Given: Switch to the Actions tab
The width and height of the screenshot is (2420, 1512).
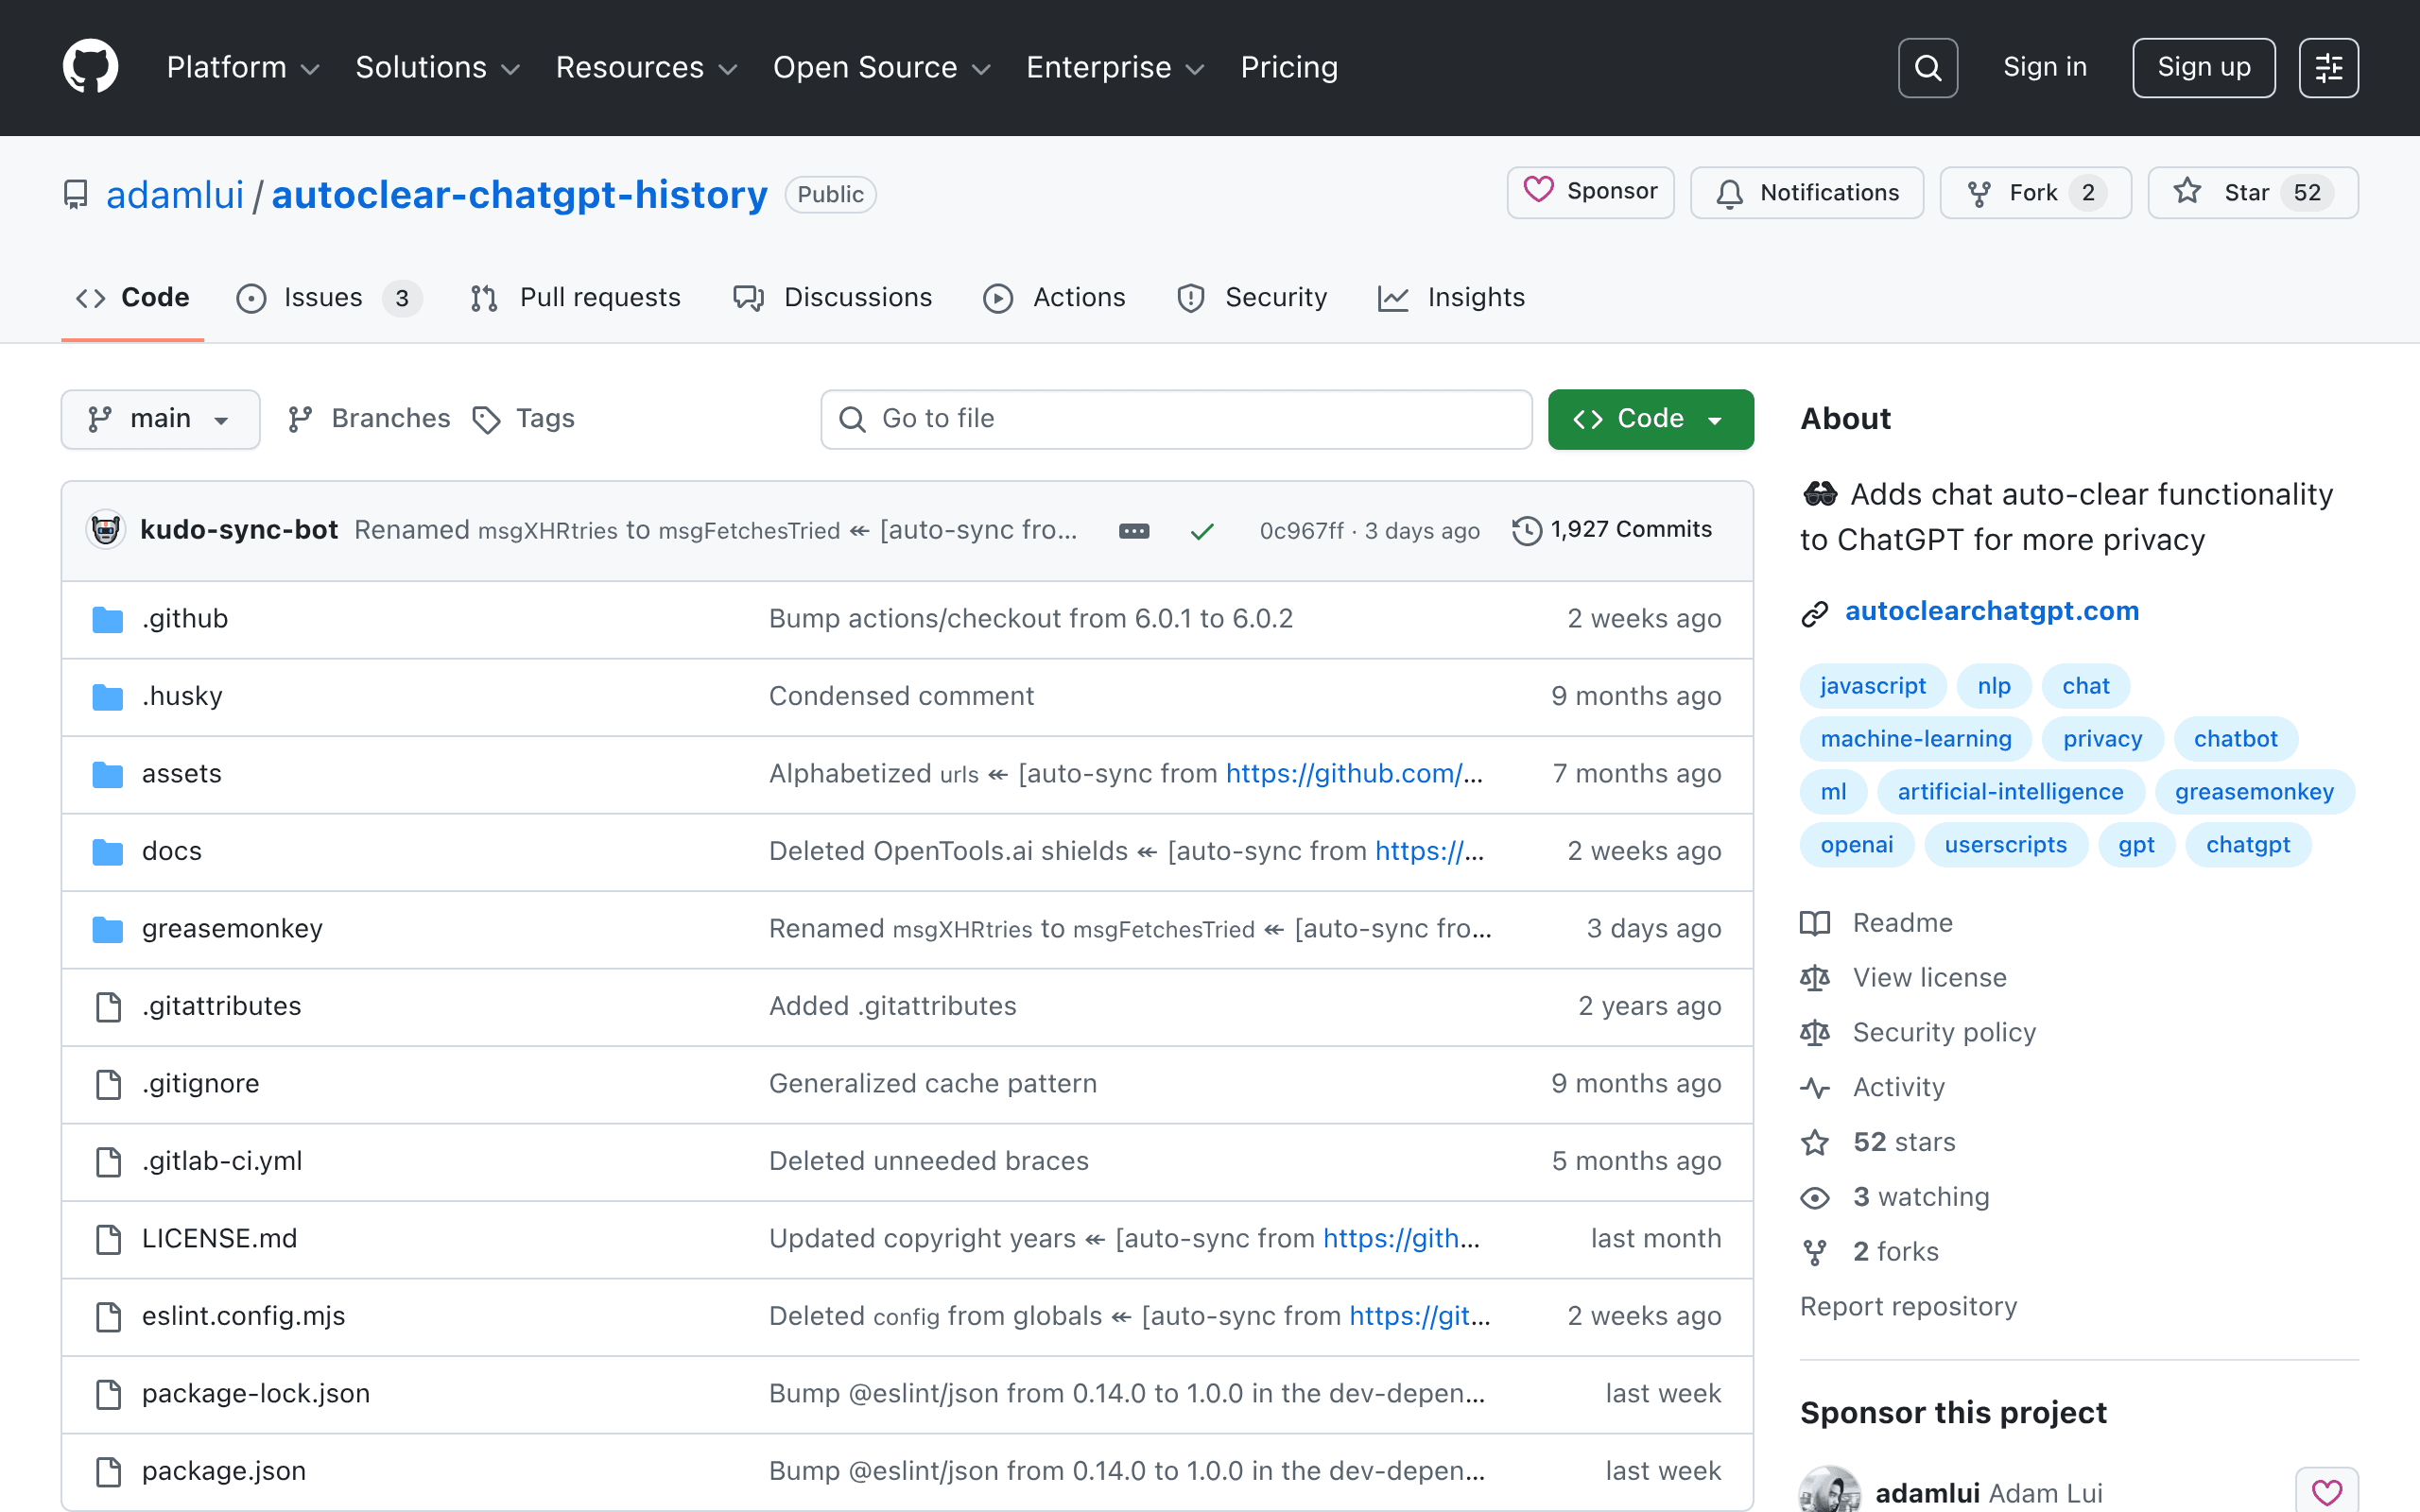Looking at the screenshot, I should pyautogui.click(x=1054, y=298).
